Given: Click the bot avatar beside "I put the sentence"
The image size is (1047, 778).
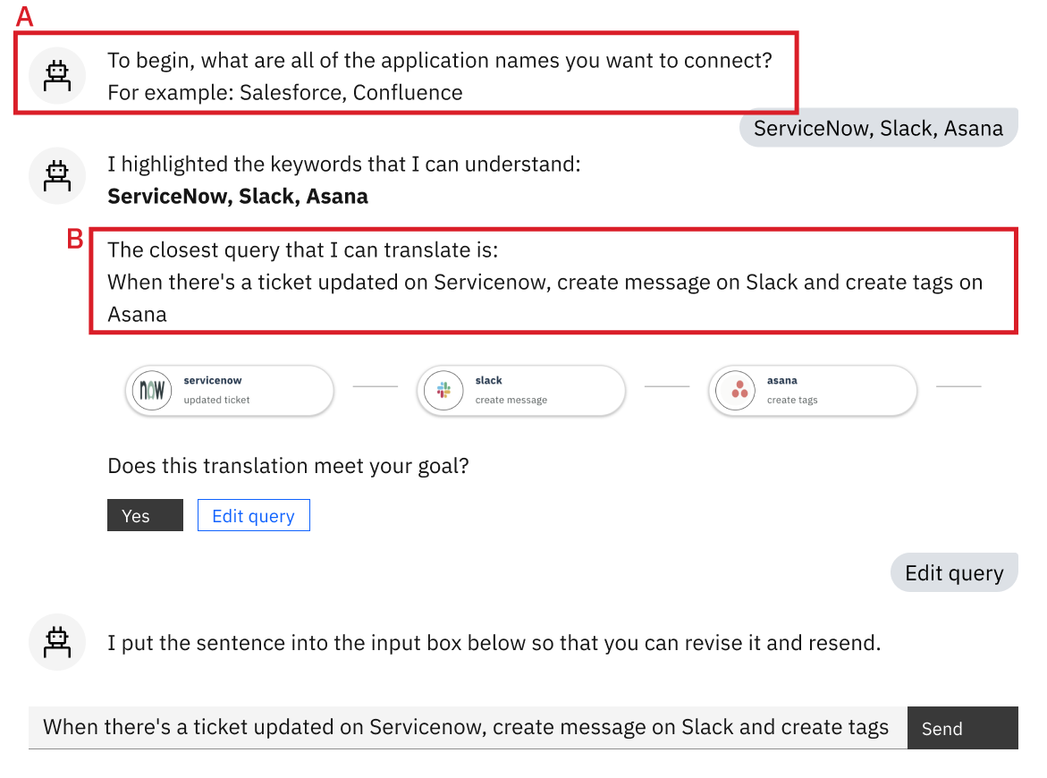Looking at the screenshot, I should [57, 642].
